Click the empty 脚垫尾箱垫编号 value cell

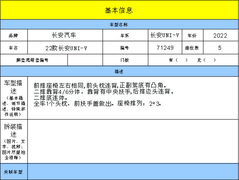pos(85,60)
